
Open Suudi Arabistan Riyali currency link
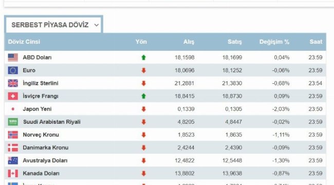click(x=52, y=122)
